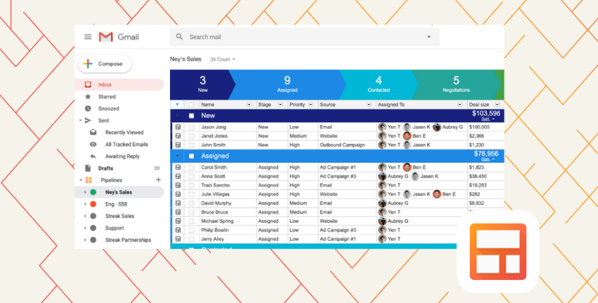Screen dimensions: 598x303
Task: Open box icon for Jason Jong row
Action: 178,127
